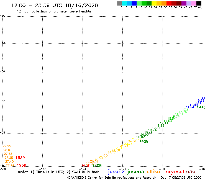The width and height of the screenshot is (205, 180).
Task: Click the green time label 1410
Action: coord(201,107)
